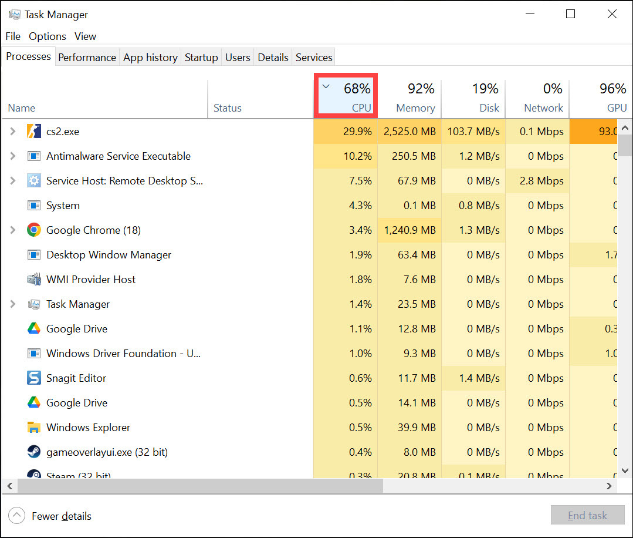
Task: Select the Google Chrome icon
Action: [34, 230]
